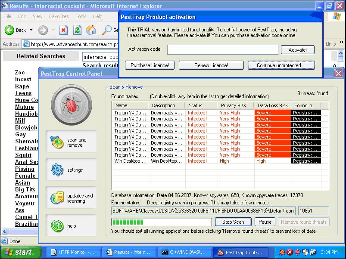This screenshot has width=346, height=259.
Task: Click the PestTrap bug radar logo
Action: [72, 105]
